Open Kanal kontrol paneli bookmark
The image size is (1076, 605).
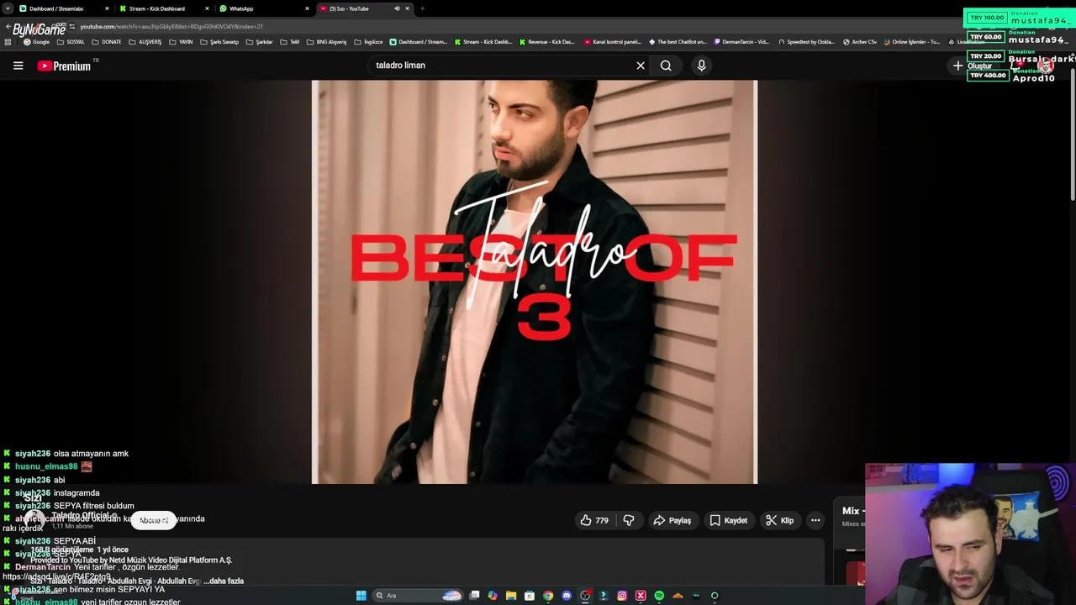pos(611,42)
